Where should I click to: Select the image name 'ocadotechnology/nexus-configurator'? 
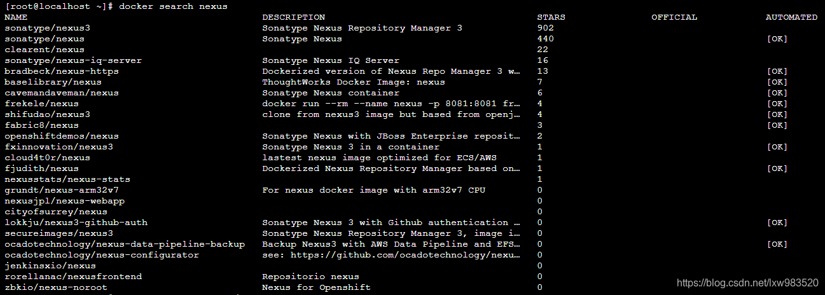click(102, 255)
